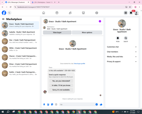Open Grace Studio 1 Bath Apartment conversation
This screenshot has width=142, height=114.
(x=20, y=25)
